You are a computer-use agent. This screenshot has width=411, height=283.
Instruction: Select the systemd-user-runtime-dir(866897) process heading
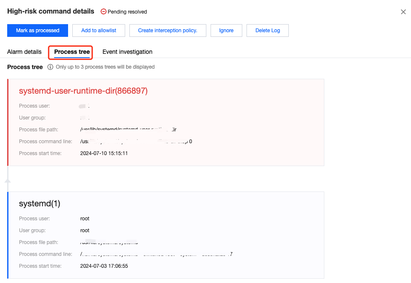(x=83, y=91)
